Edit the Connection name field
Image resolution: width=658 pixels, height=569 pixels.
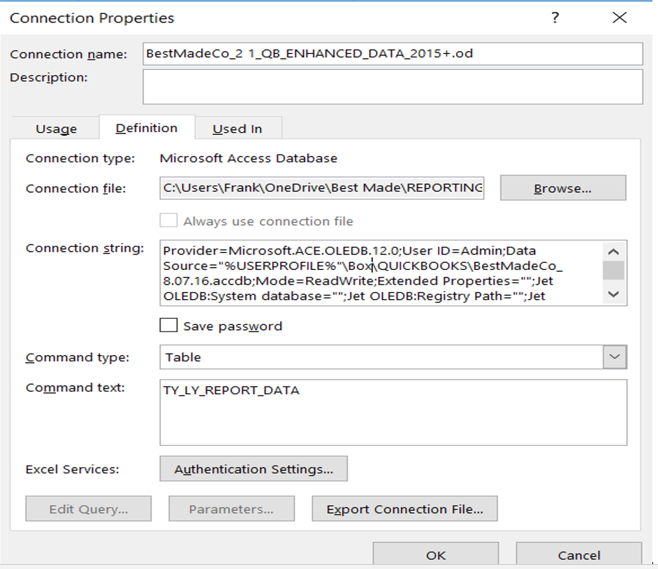pyautogui.click(x=393, y=54)
